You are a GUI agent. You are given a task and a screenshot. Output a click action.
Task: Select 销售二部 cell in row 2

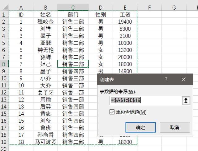tap(73, 22)
